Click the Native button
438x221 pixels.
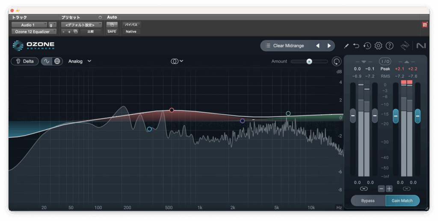coord(131,32)
